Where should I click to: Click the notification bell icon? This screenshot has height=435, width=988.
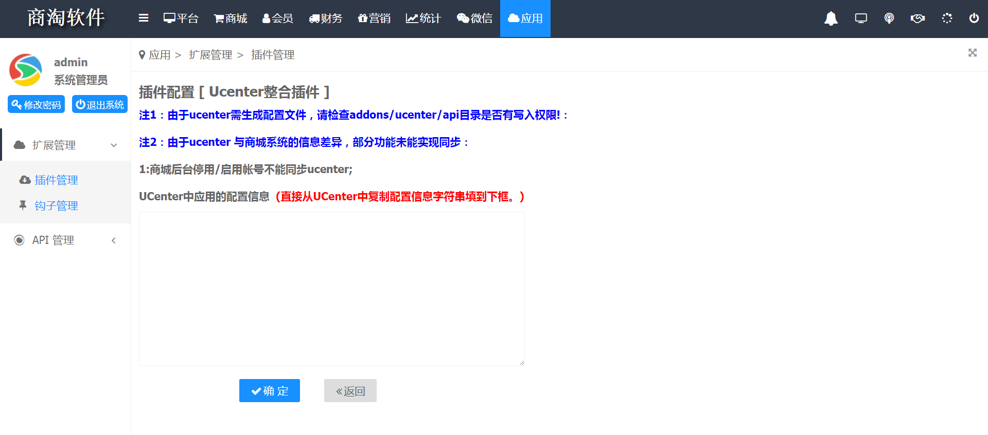click(x=831, y=18)
